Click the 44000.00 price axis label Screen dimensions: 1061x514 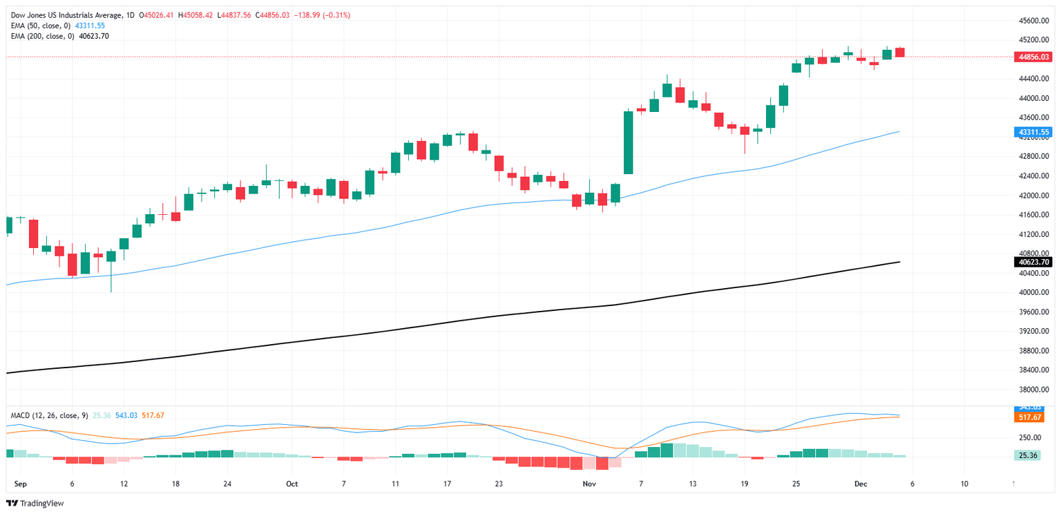[x=1033, y=98]
